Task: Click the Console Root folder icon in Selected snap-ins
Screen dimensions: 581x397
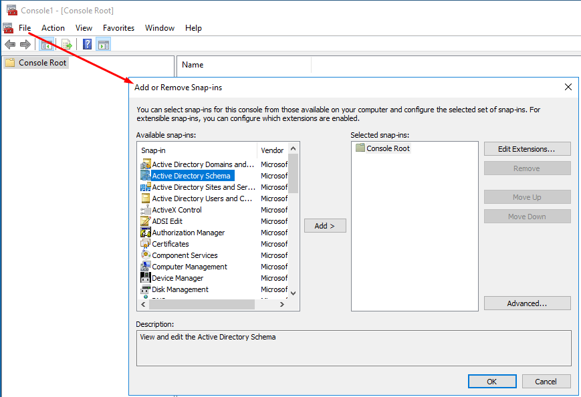Action: click(x=360, y=148)
